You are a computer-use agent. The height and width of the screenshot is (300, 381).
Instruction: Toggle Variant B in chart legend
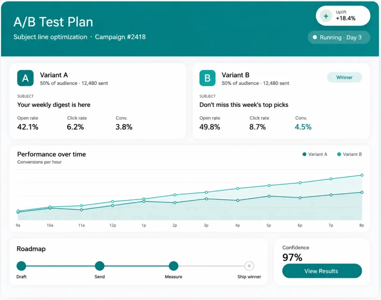[349, 154]
